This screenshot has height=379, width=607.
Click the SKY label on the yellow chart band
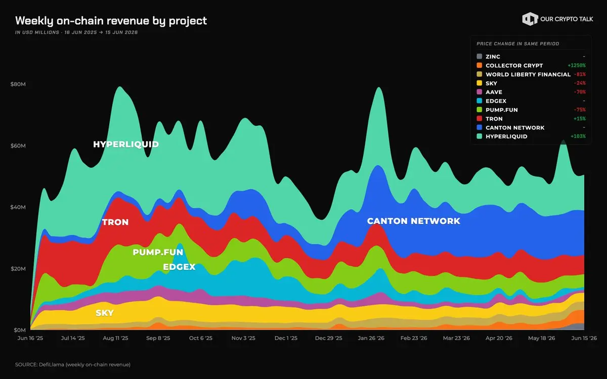pyautogui.click(x=105, y=313)
